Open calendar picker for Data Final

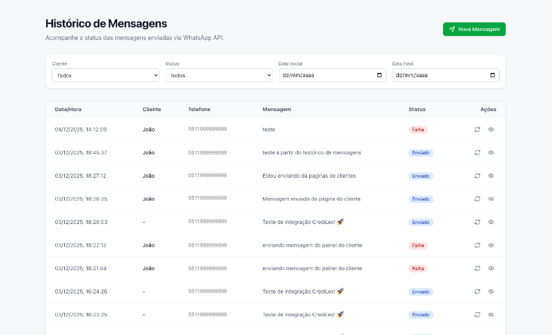pos(492,75)
